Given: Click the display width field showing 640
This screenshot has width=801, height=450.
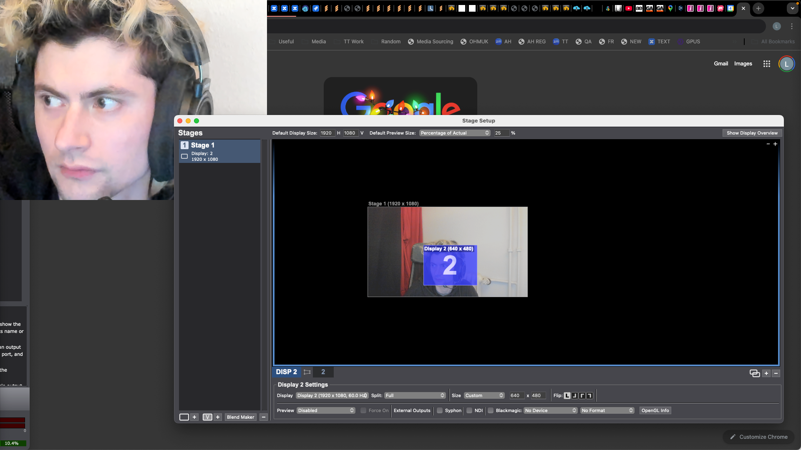Looking at the screenshot, I should (516, 395).
